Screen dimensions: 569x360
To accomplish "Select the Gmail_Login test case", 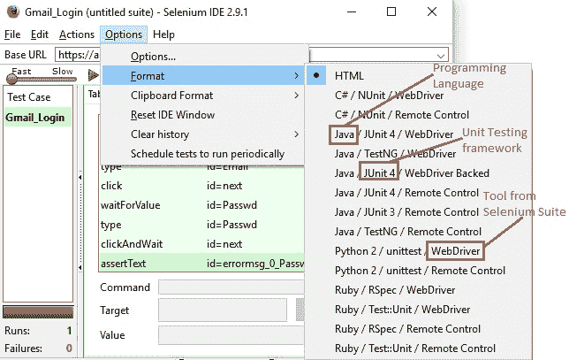I will point(38,118).
